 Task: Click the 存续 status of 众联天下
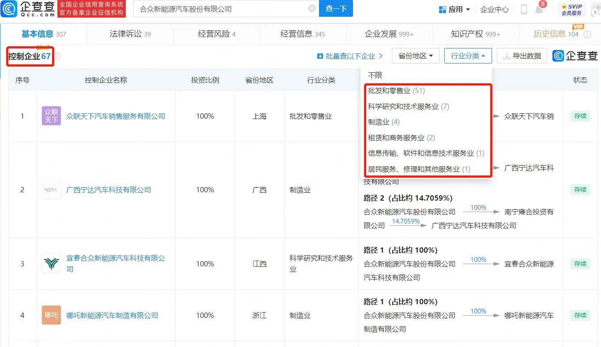tap(580, 116)
